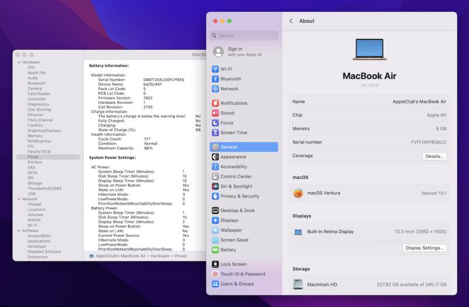This screenshot has height=307, width=469.
Task: Select Printers in Hardware list
Action: [x=35, y=162]
